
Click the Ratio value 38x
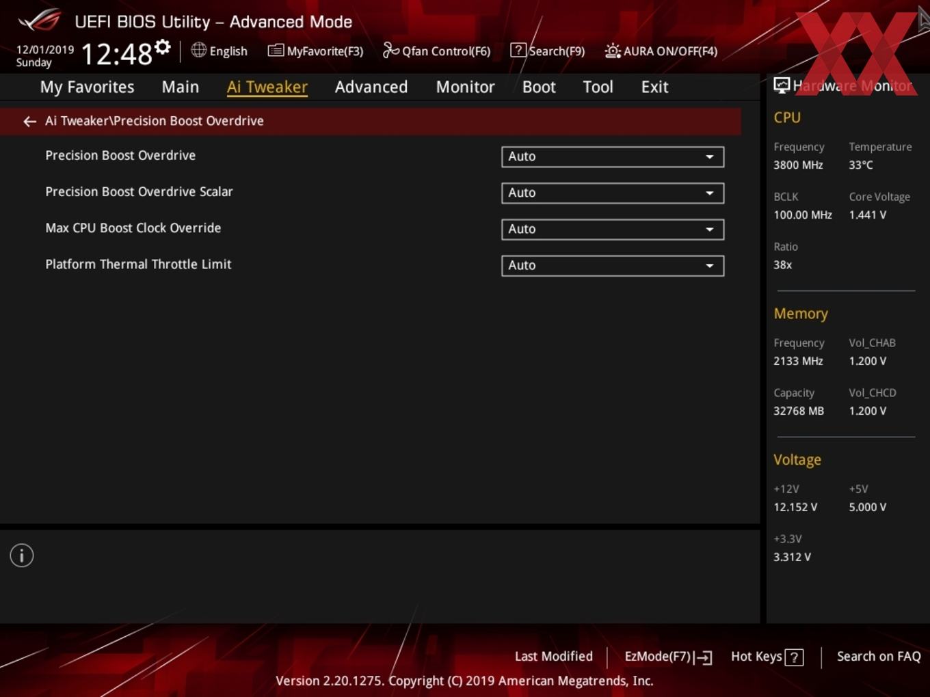(782, 264)
